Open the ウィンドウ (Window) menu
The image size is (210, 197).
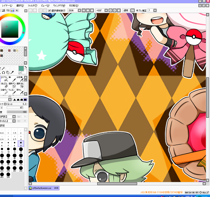59,6
